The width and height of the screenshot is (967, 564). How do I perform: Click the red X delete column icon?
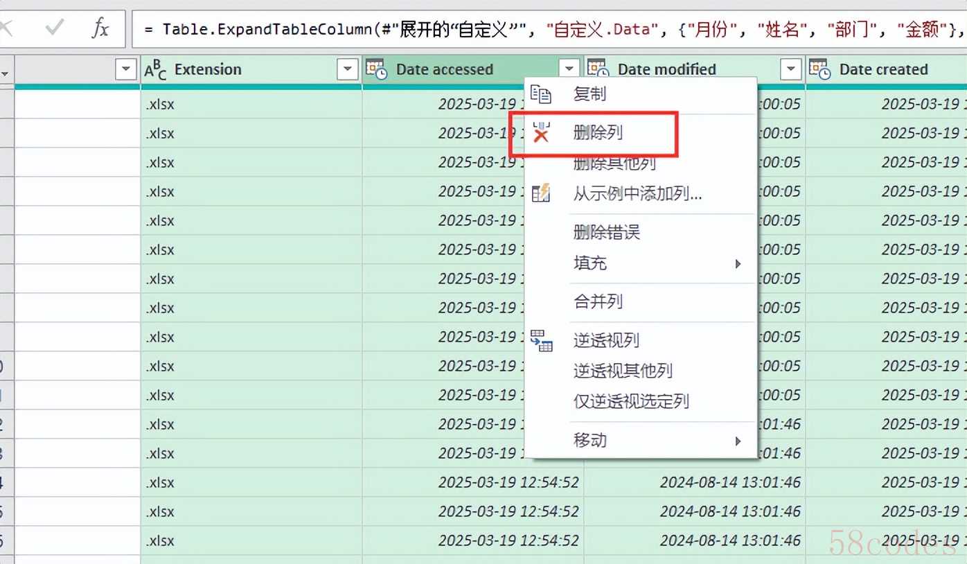541,132
